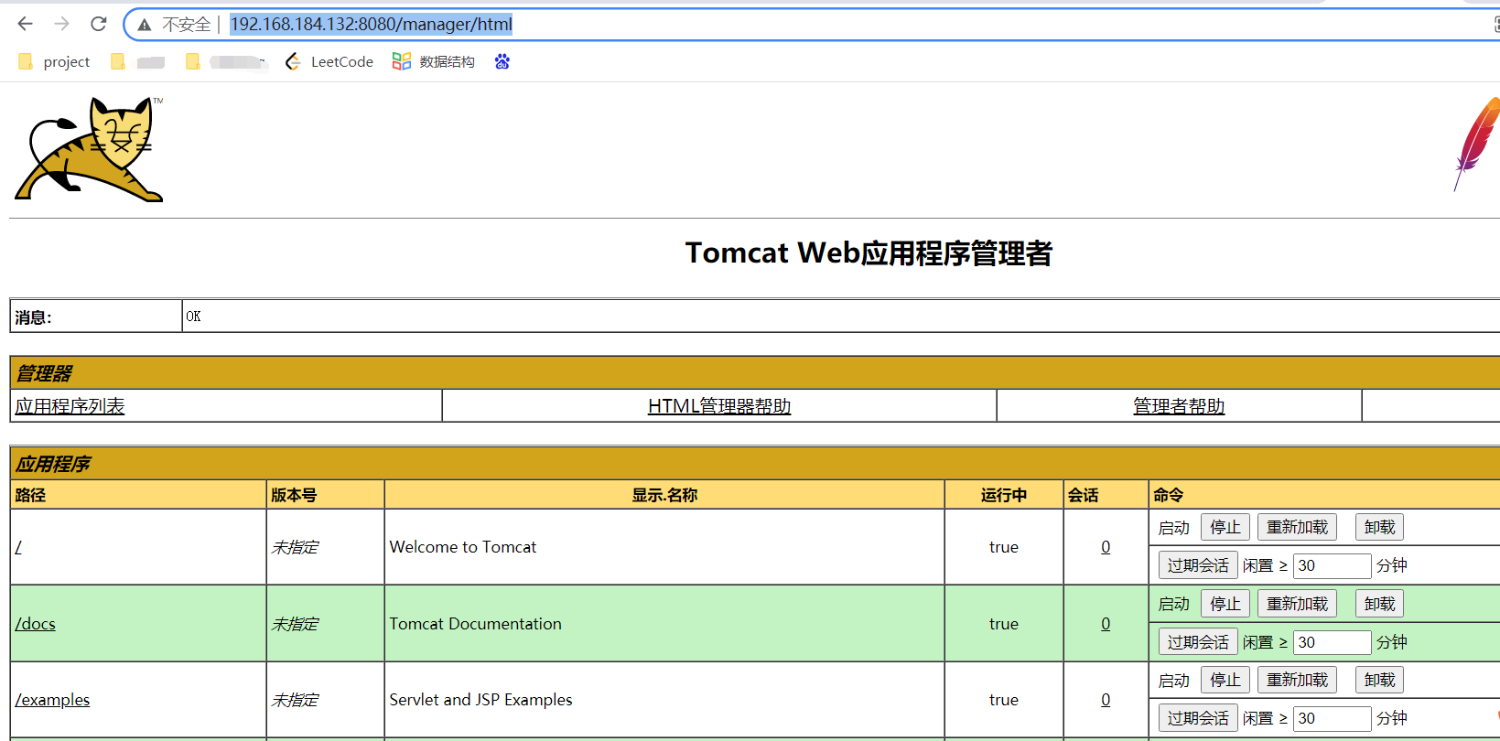Click the 启动 text in the /docs row

click(1174, 605)
